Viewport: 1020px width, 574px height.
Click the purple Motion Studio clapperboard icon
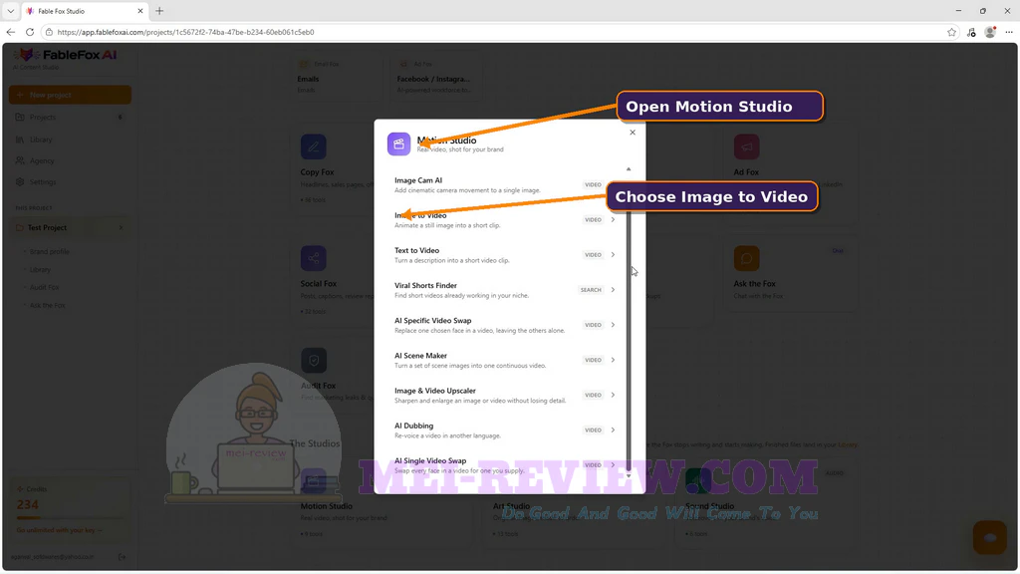(x=398, y=143)
